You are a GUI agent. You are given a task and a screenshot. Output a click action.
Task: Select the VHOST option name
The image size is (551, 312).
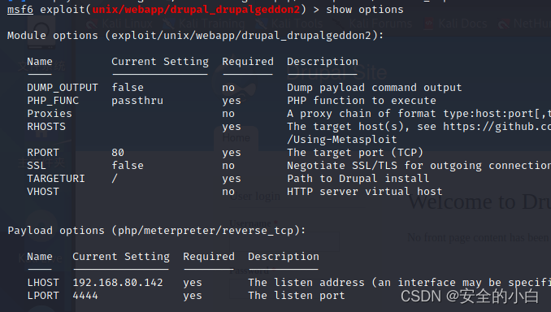pos(43,192)
